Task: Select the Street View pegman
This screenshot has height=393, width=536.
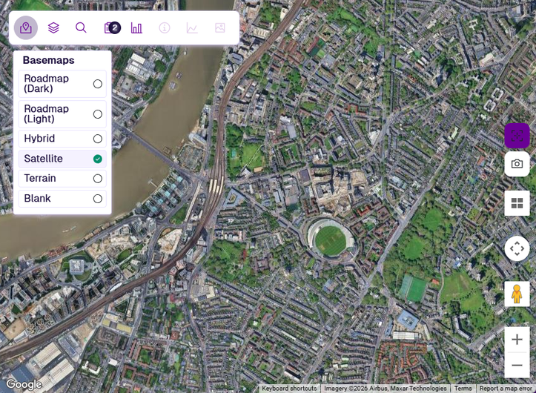Action: click(x=517, y=294)
